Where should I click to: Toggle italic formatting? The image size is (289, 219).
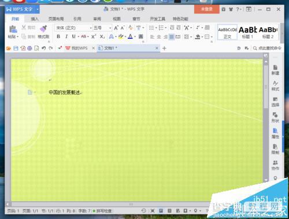pos(66,36)
